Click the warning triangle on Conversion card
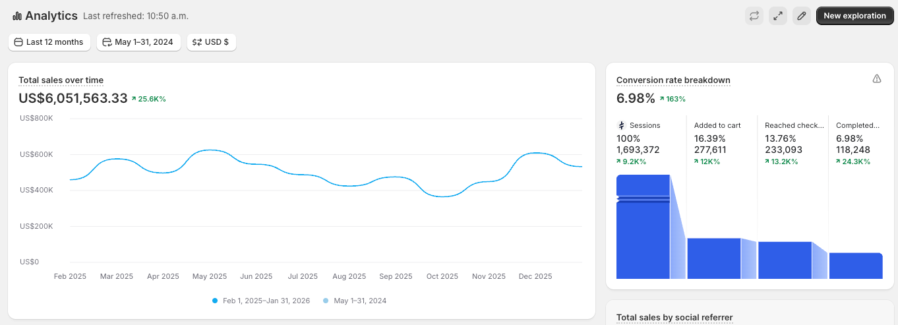Screen dimensions: 898x325 coord(876,79)
